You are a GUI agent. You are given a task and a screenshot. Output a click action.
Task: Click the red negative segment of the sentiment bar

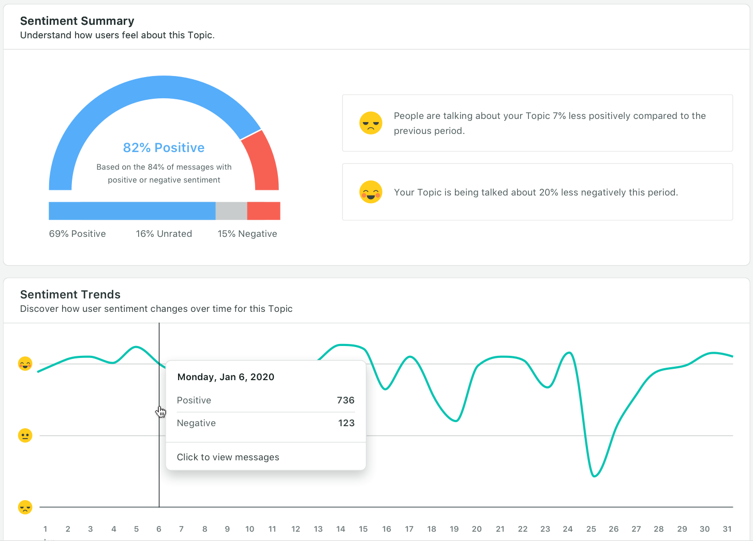[264, 211]
